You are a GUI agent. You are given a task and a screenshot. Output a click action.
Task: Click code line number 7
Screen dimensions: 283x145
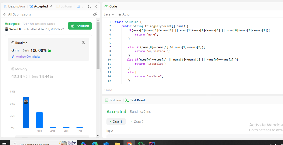click(110, 47)
